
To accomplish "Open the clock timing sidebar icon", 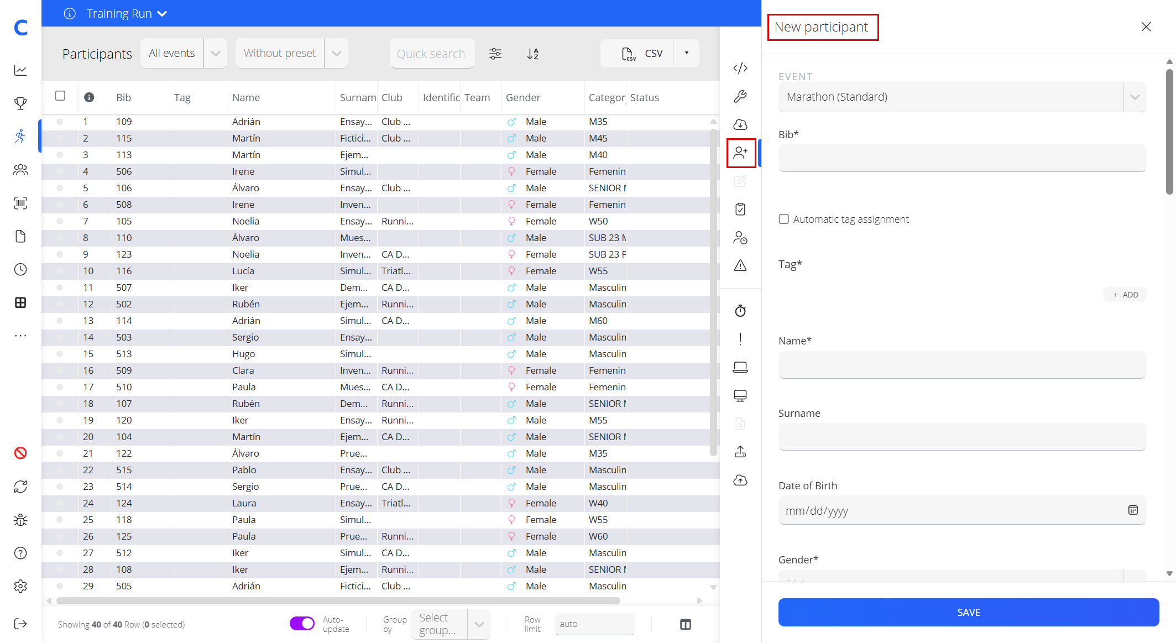I will (20, 269).
